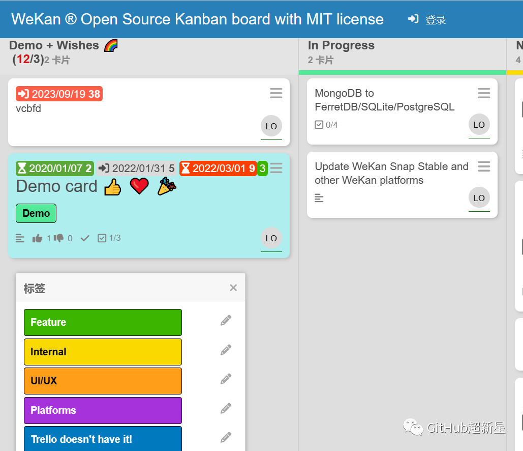Image resolution: width=523 pixels, height=451 pixels.
Task: Select the blue Trello doesn't have it! label
Action: (103, 439)
